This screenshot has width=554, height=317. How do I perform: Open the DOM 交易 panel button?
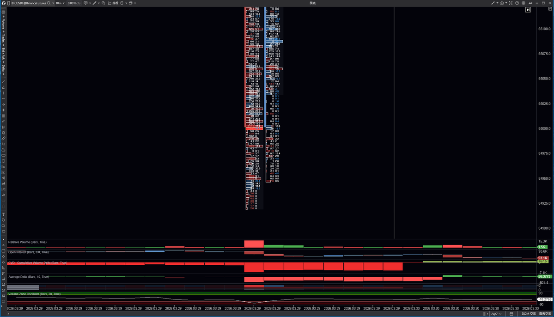(529, 314)
